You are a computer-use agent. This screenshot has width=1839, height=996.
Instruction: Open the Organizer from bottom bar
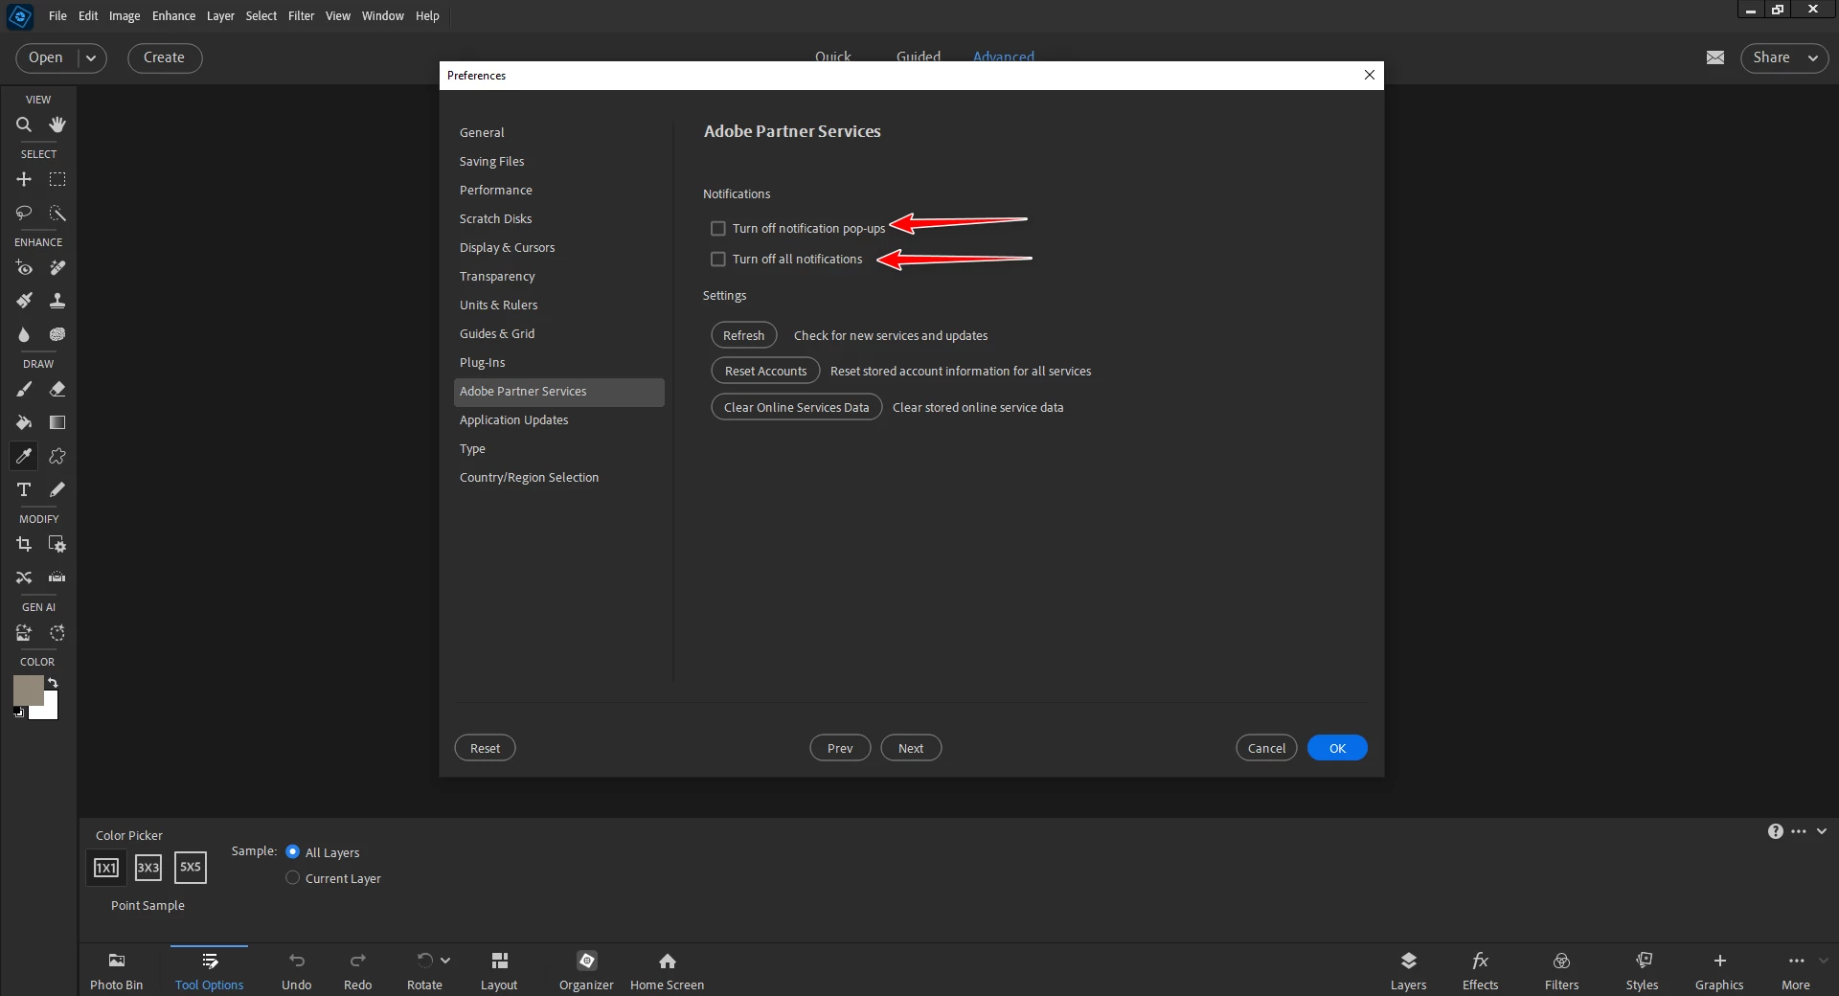[x=586, y=970]
